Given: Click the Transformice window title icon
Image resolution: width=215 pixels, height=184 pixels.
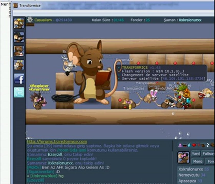Looking at the screenshot, I should (15, 5).
